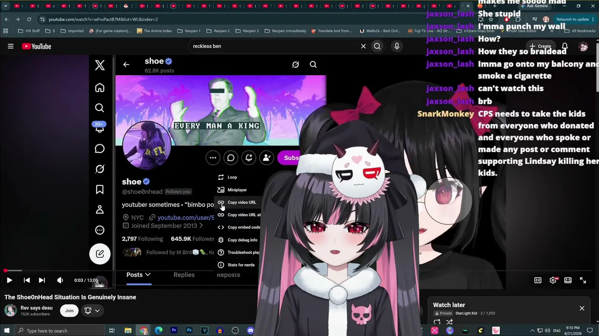Open X Profile icon in sidebar
599x336 pixels.
coord(100,210)
